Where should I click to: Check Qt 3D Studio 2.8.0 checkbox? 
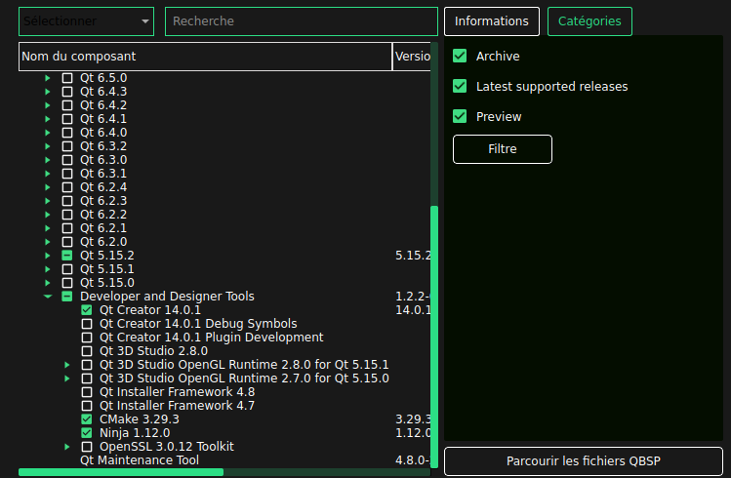(x=87, y=351)
